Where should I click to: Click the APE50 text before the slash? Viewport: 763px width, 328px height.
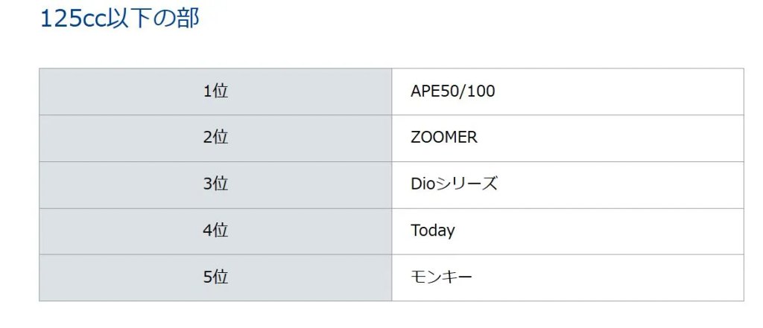437,91
